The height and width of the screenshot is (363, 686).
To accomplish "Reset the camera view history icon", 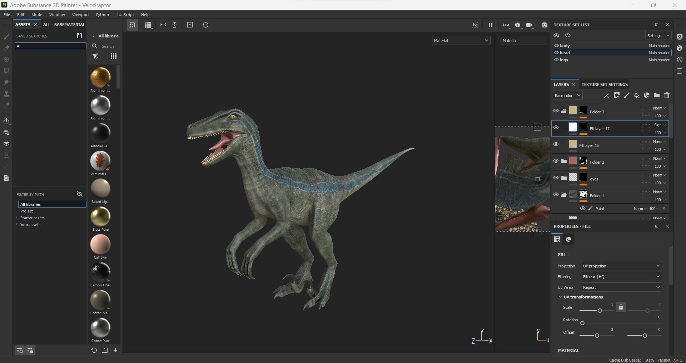I will [205, 25].
